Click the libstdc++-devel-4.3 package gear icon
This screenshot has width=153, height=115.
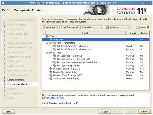pyautogui.click(x=55, y=62)
